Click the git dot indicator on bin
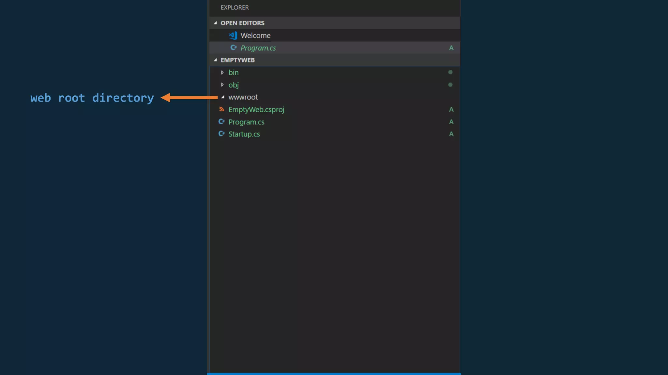The image size is (668, 375). [450, 72]
